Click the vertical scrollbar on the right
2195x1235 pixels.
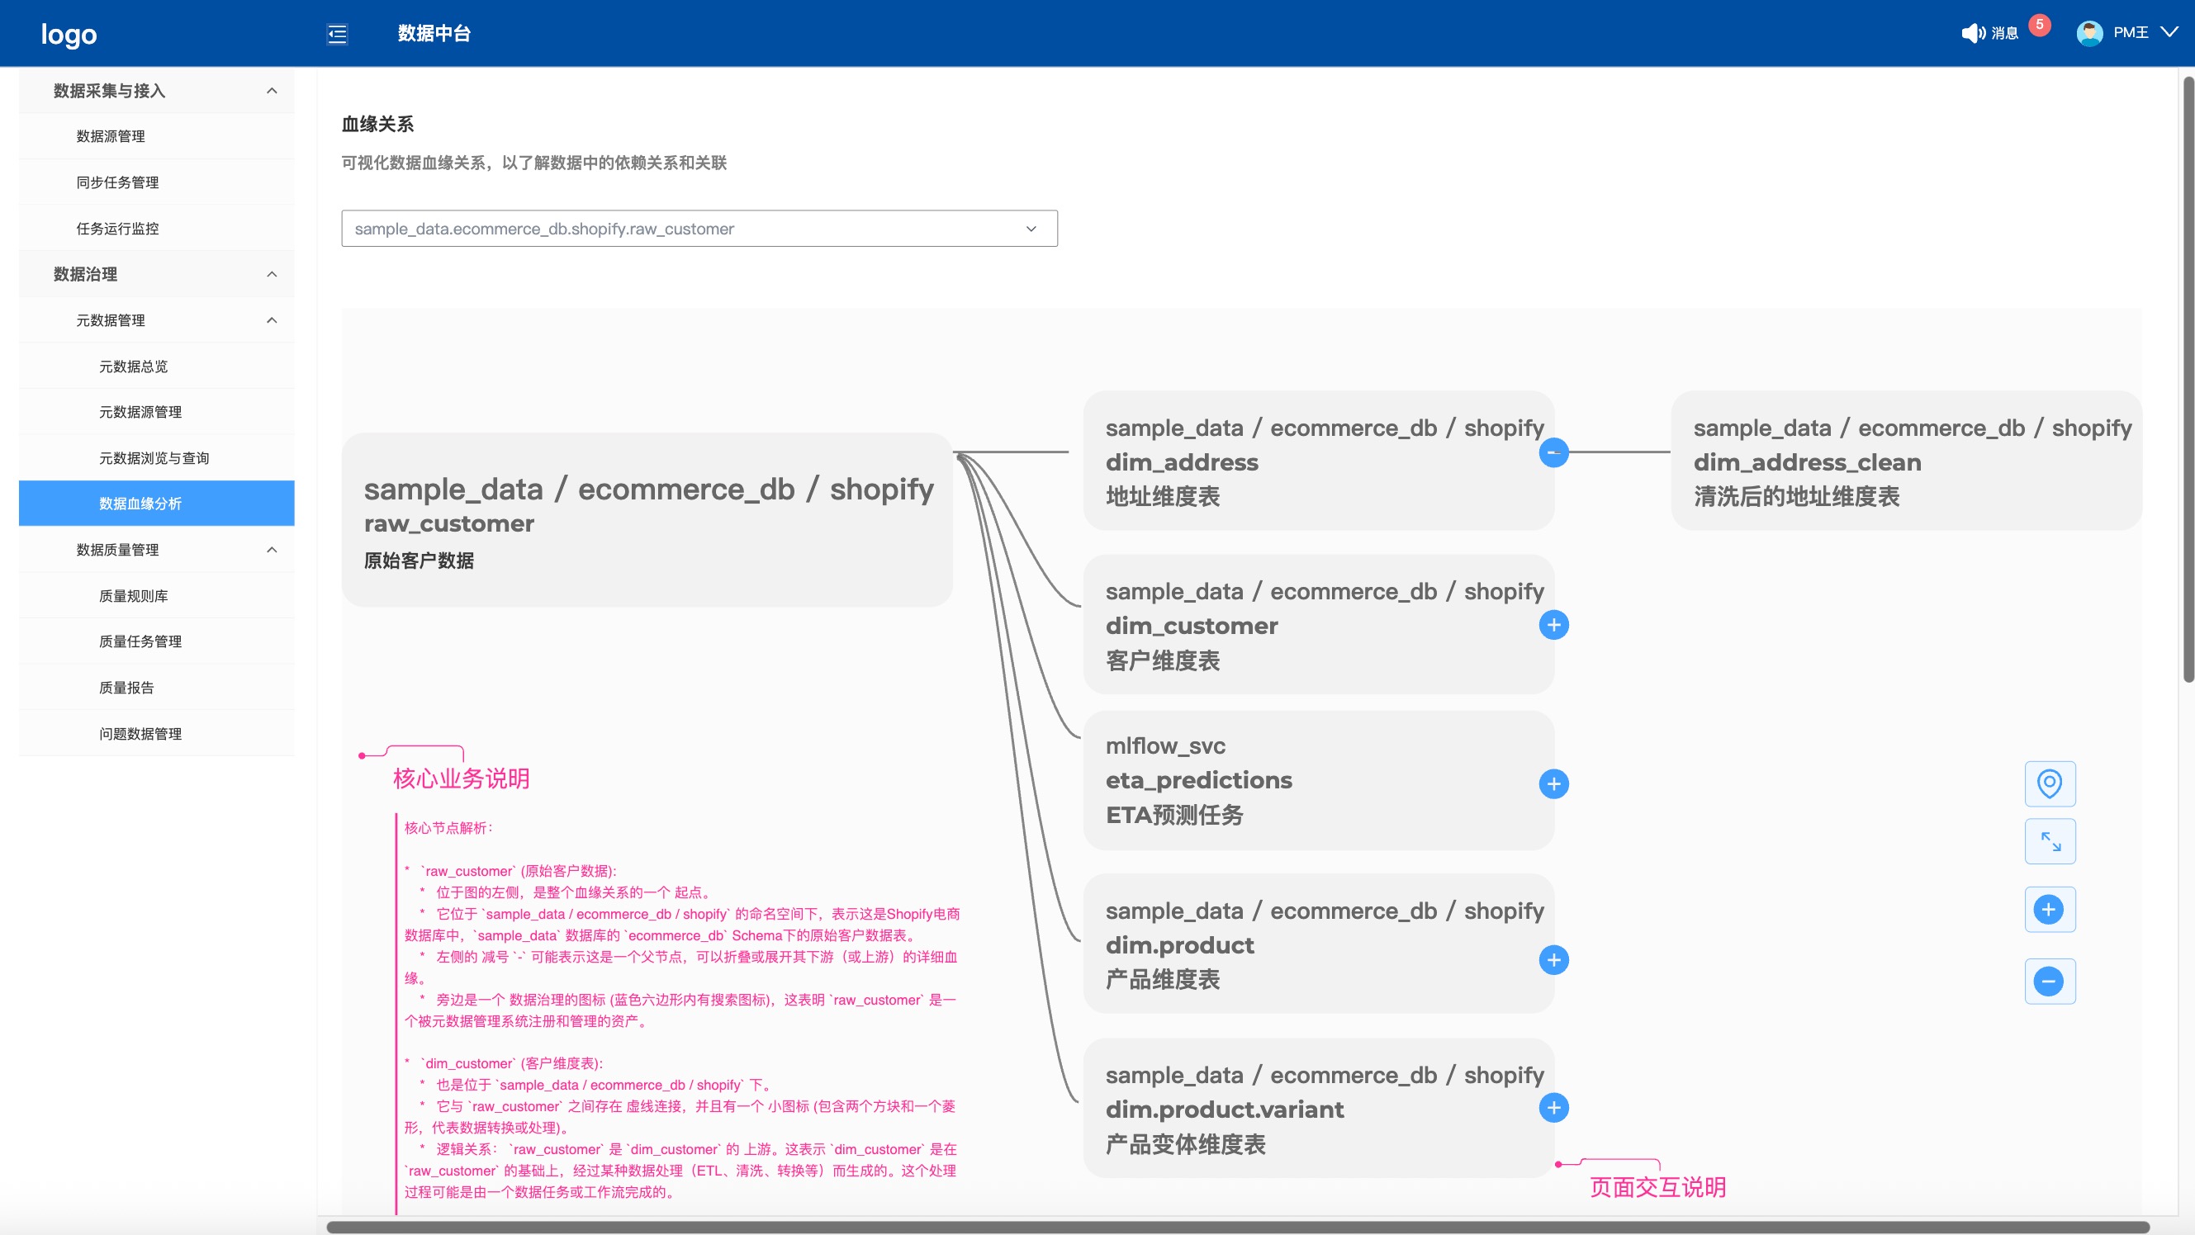point(2188,379)
